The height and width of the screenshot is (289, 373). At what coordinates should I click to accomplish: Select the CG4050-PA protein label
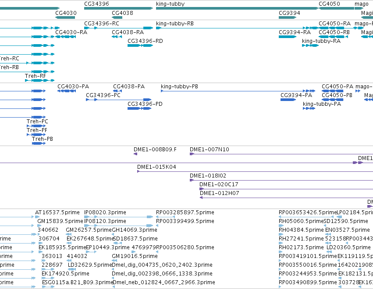tap(337, 87)
